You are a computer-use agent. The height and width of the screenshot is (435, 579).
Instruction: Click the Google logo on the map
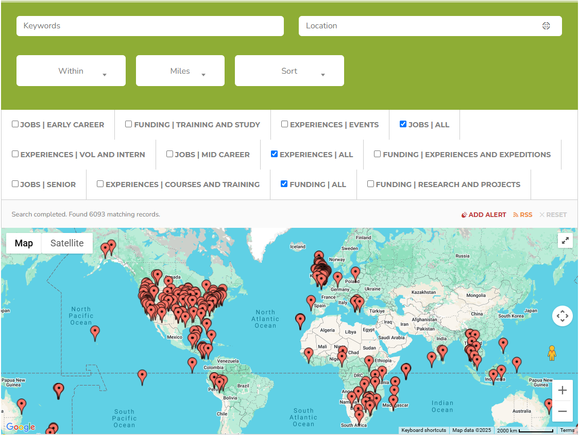tap(21, 427)
